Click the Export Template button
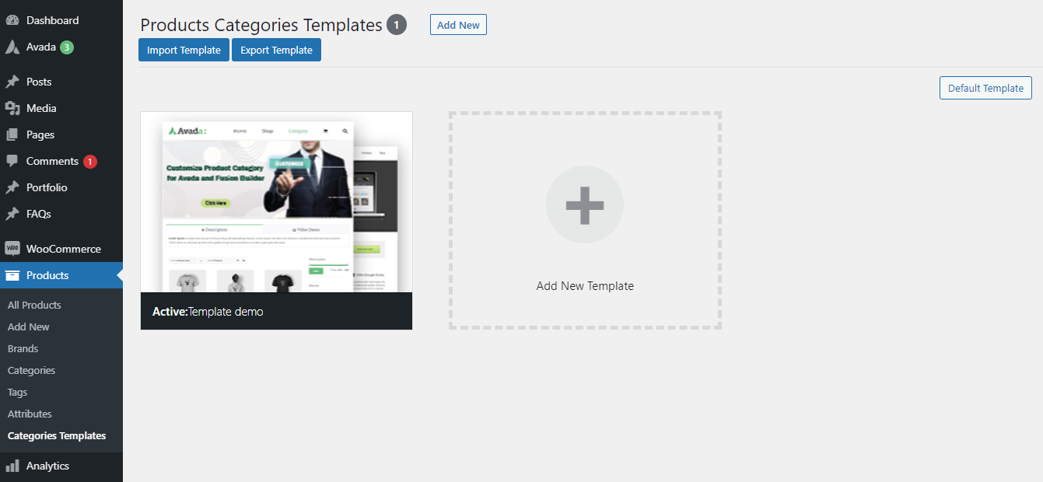This screenshot has width=1043, height=482. (276, 50)
